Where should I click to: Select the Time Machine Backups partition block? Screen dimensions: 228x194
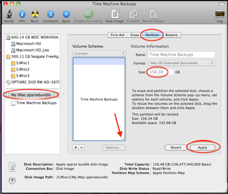click(99, 99)
